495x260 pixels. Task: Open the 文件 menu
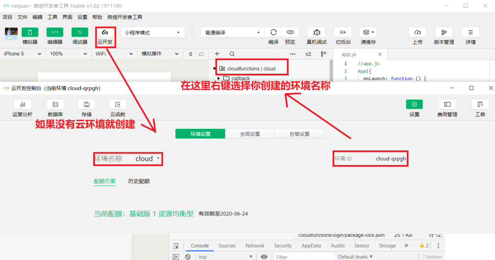pos(22,17)
